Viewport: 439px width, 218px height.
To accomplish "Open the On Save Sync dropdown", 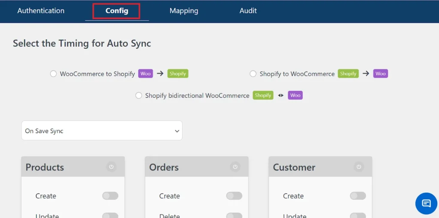I will [x=102, y=131].
